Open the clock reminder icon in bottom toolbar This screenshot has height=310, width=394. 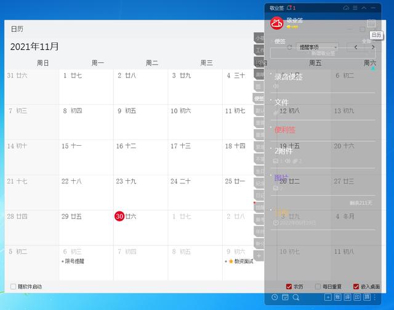click(275, 297)
